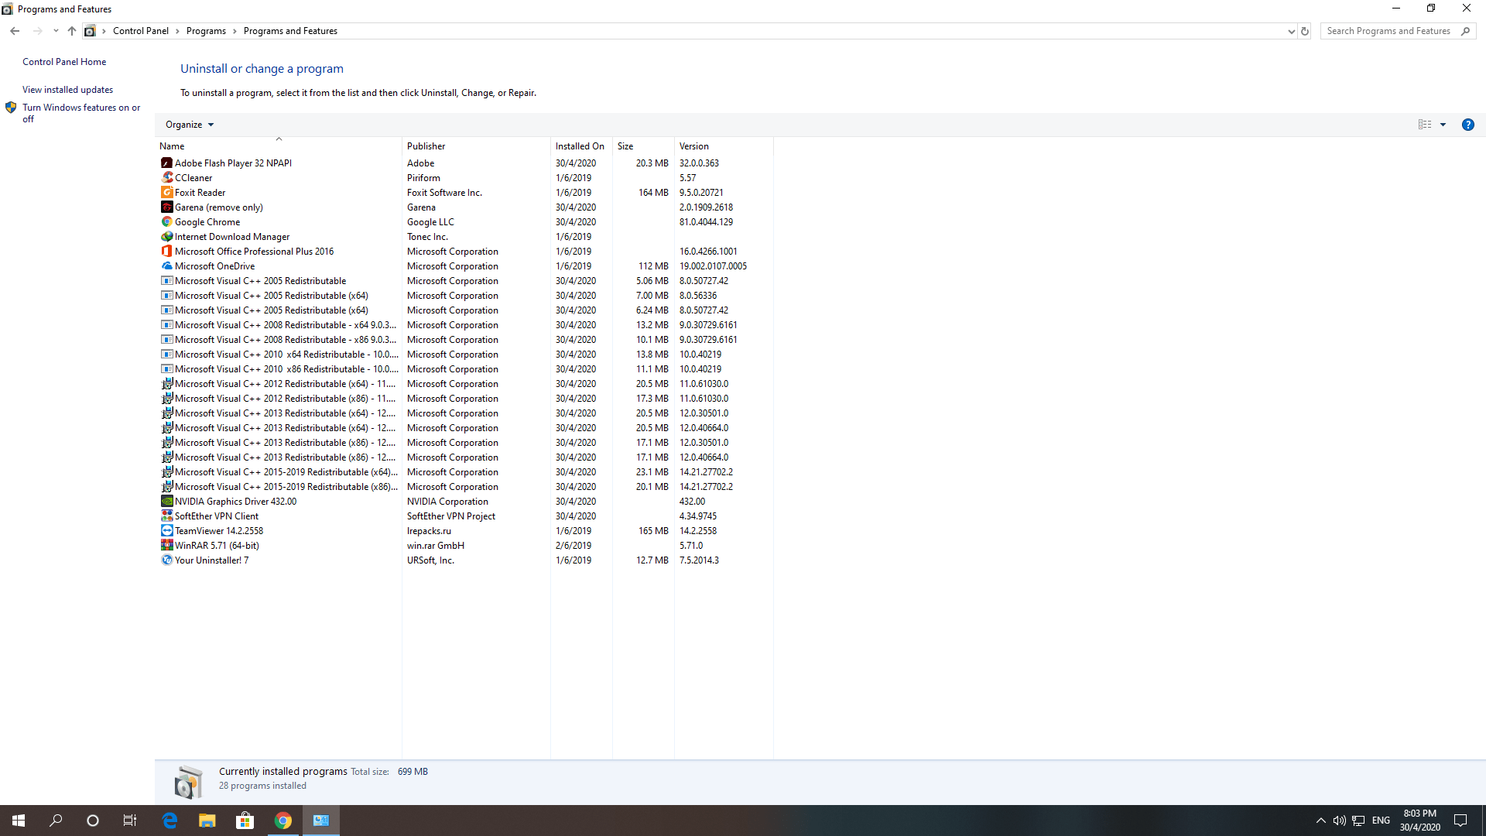
Task: Click the CCleaner program icon
Action: click(x=166, y=178)
